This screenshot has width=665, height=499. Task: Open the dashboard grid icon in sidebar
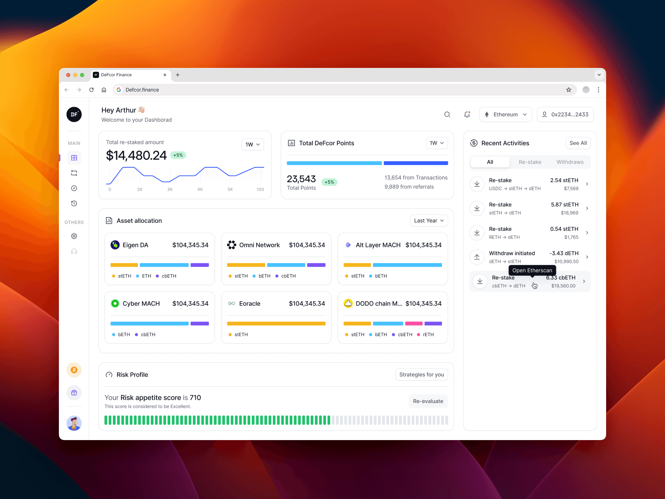pos(74,158)
